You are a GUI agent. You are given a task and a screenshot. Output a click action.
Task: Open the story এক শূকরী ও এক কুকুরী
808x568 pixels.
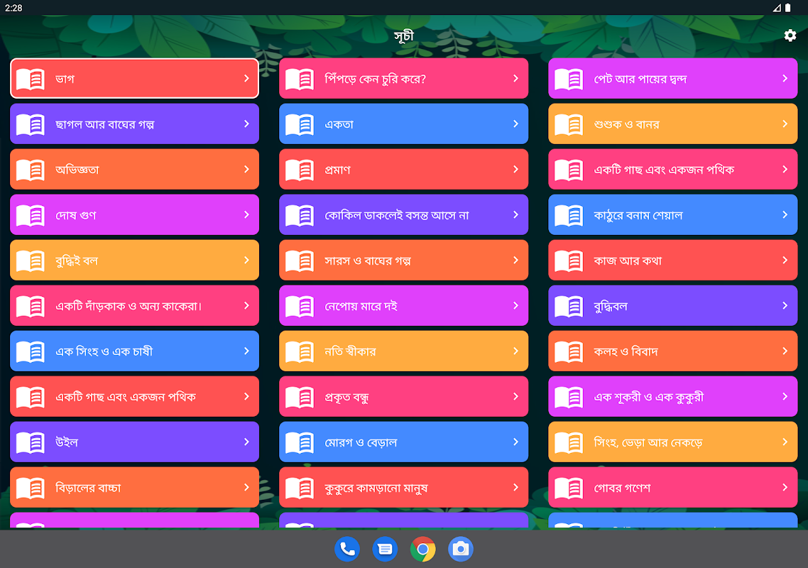coord(673,396)
